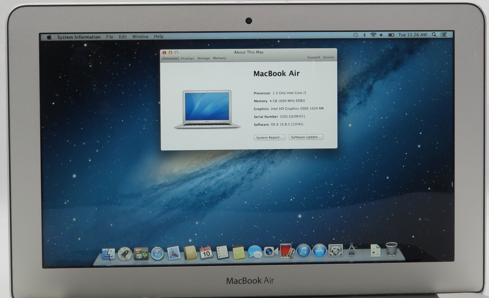Viewport: 489px width, 298px height.
Task: Launch Launchpad rocket icon in Dock
Action: coord(125,254)
